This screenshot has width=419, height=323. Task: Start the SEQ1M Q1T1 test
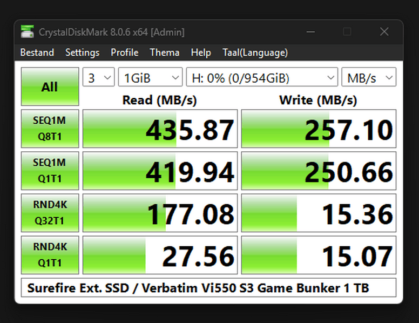[50, 171]
